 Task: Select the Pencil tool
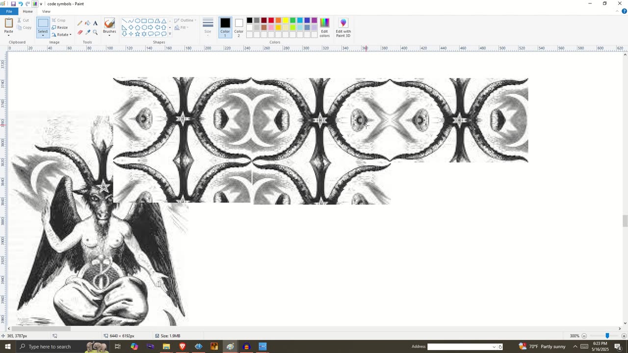[79, 23]
